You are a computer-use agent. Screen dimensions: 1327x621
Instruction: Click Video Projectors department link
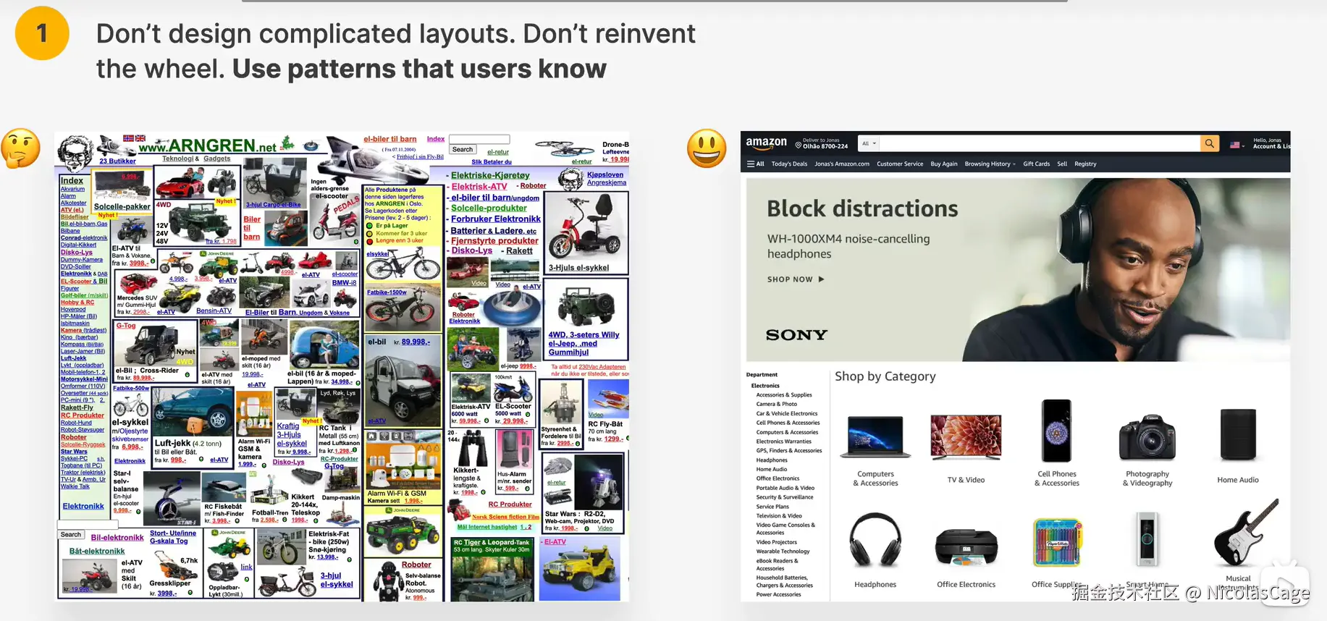[x=776, y=542]
